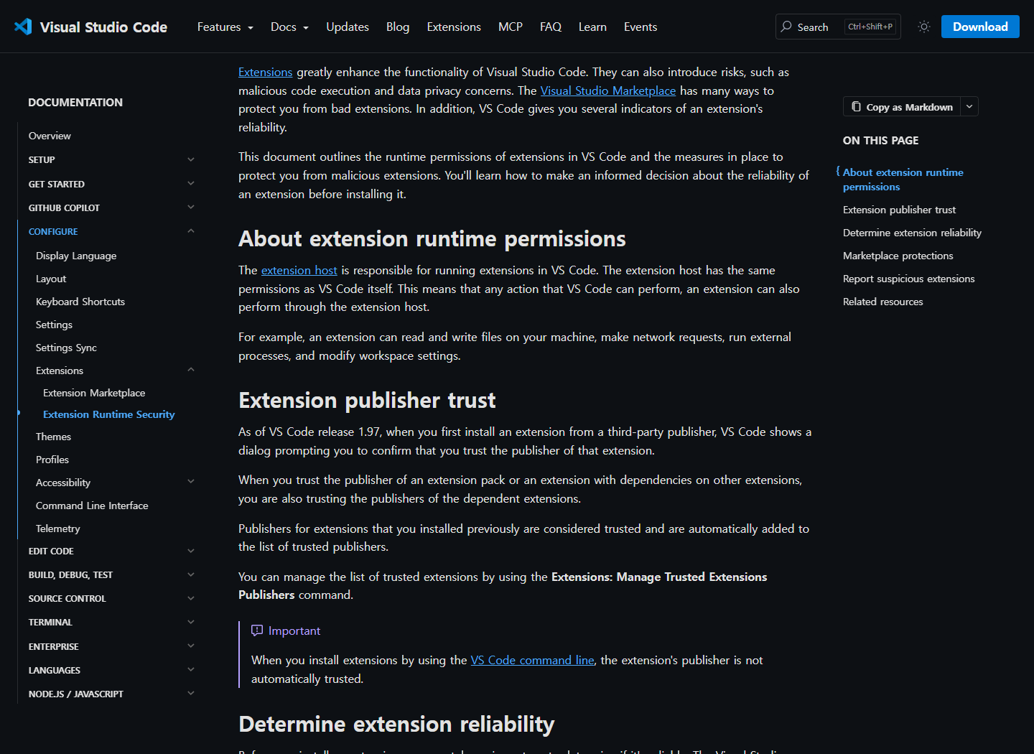Open the MCP nav item
The image size is (1034, 754).
511,27
